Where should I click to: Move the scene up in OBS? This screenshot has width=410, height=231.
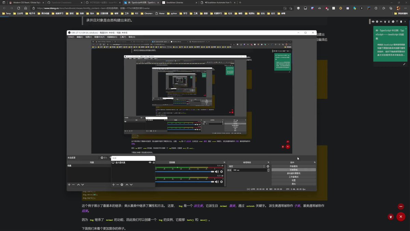coord(78,184)
